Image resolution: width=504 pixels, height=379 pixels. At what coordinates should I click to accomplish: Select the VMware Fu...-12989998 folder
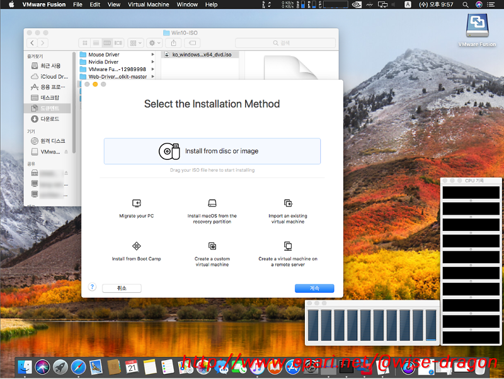coord(117,69)
